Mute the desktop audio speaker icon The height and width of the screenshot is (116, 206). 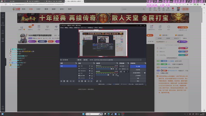click(x=113, y=75)
